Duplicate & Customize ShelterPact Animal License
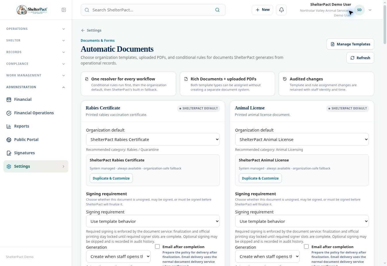This screenshot has width=387, height=266. click(260, 178)
